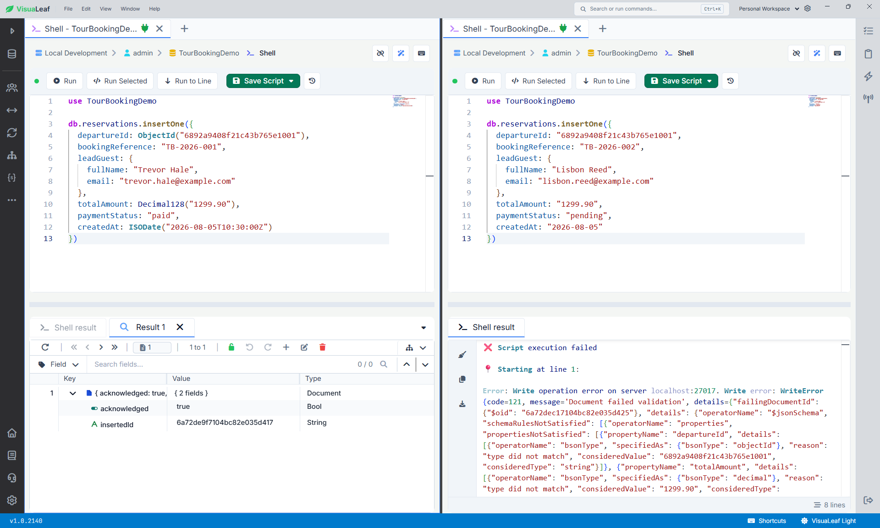
Task: Collapse the acknowledged document row
Action: pyautogui.click(x=72, y=393)
